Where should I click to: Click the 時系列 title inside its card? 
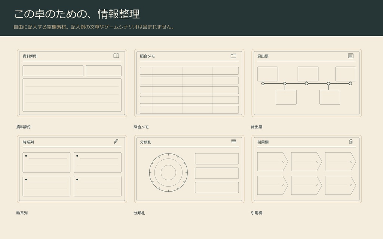28,142
